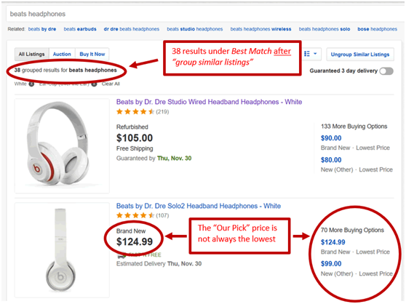
Task: Open the Beats Solo2 Headband Headphones listing title
Action: click(199, 206)
